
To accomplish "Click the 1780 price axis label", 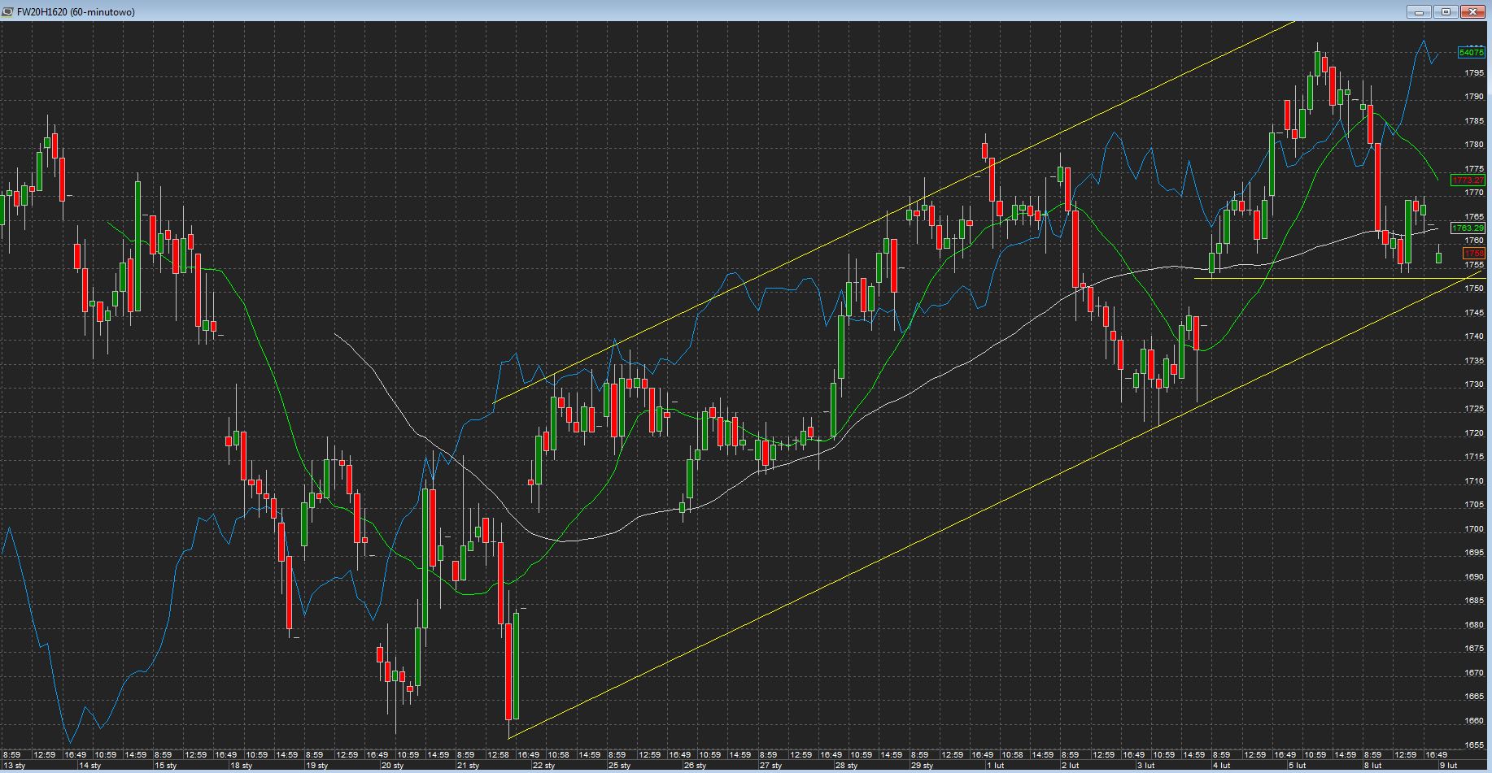I will point(1474,145).
